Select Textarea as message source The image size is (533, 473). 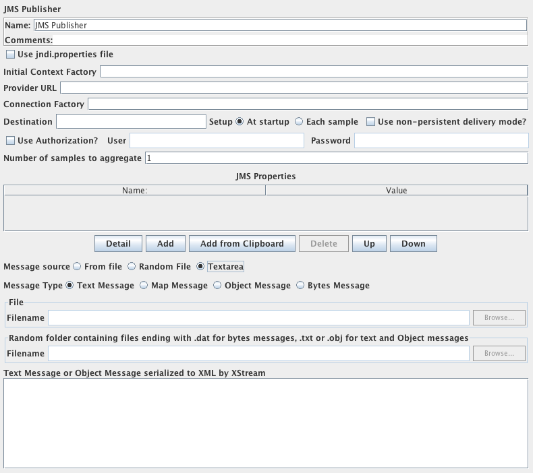pyautogui.click(x=200, y=267)
